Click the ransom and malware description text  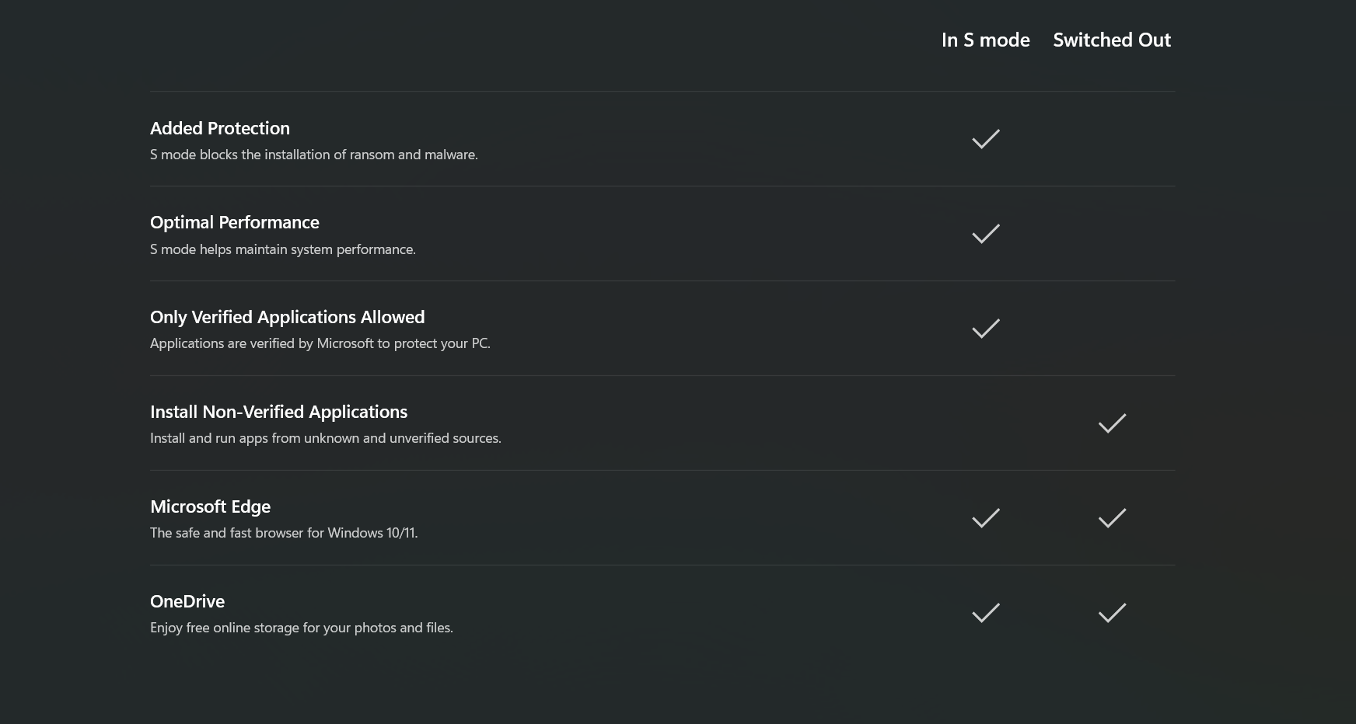pyautogui.click(x=314, y=155)
